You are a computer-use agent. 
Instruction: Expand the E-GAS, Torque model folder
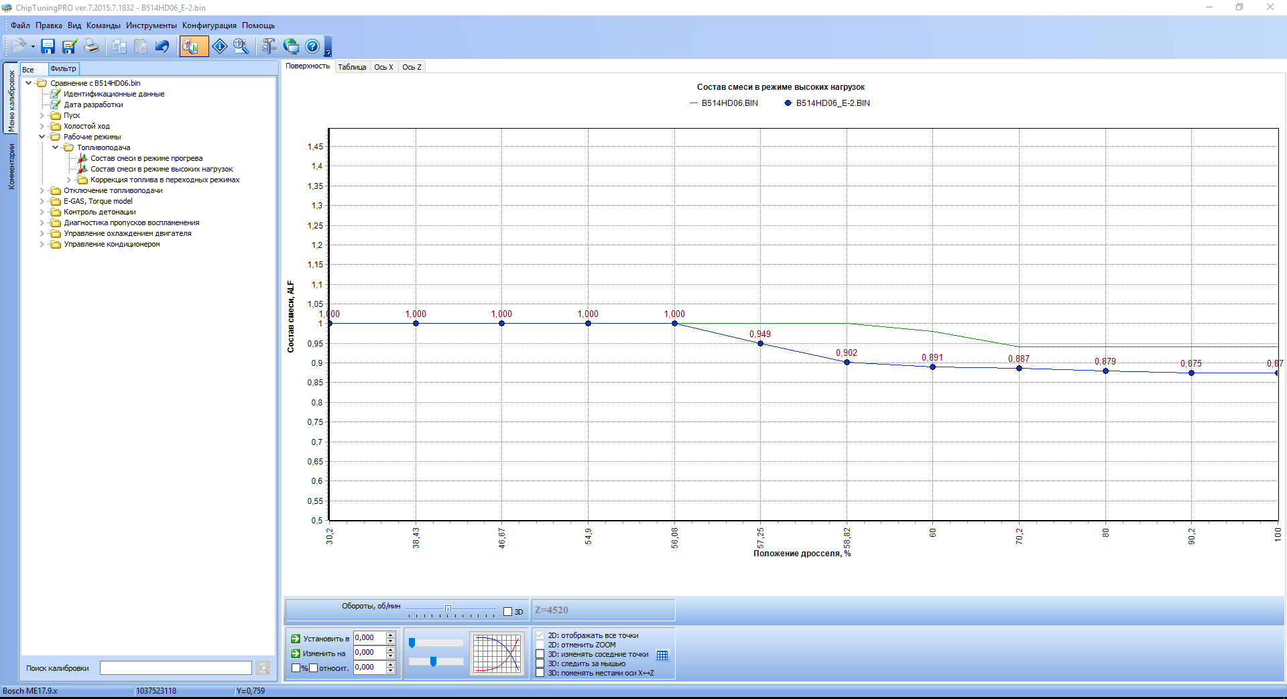tap(42, 201)
